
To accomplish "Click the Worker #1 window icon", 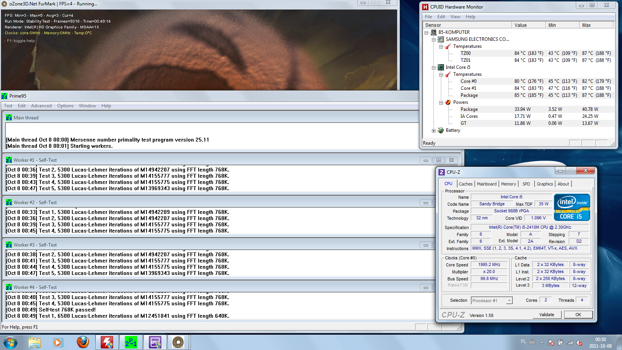I will (9, 160).
